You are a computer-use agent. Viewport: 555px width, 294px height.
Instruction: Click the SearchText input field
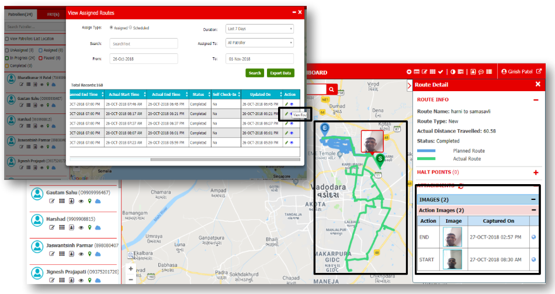click(x=144, y=44)
